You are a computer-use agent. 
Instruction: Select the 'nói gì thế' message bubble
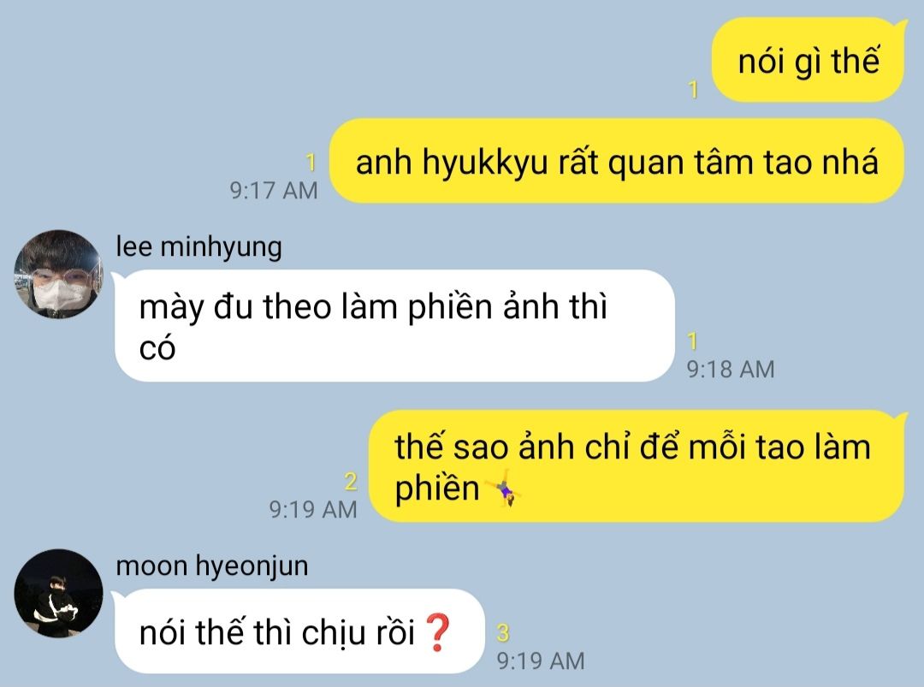pyautogui.click(x=808, y=60)
